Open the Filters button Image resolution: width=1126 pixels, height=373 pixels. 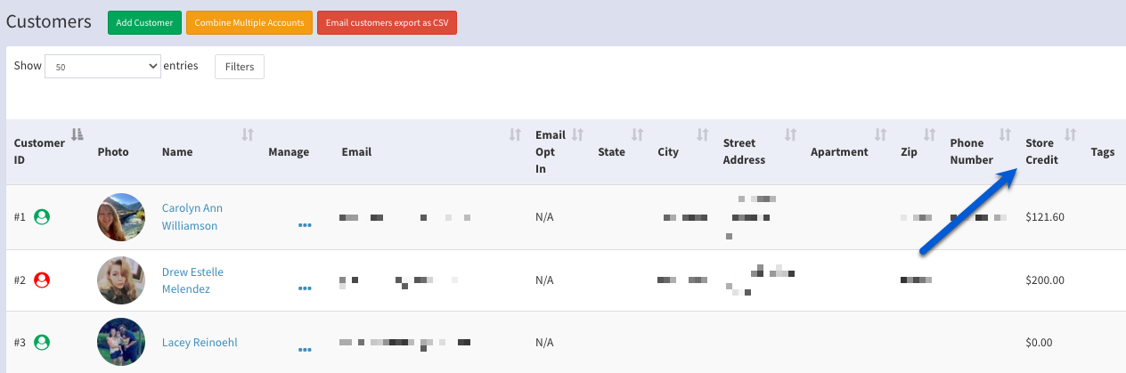[239, 66]
